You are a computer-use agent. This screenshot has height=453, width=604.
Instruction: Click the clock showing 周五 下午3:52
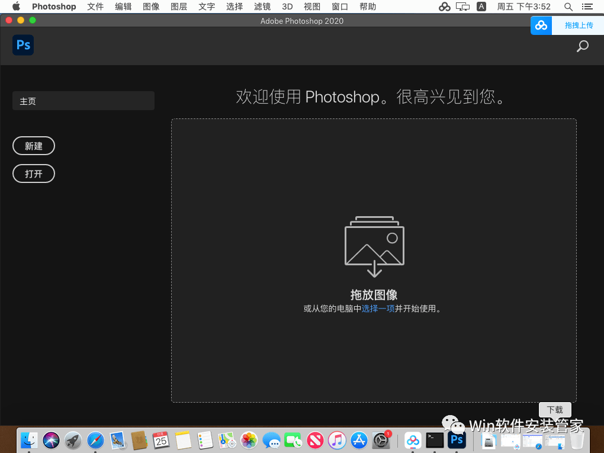pos(523,7)
